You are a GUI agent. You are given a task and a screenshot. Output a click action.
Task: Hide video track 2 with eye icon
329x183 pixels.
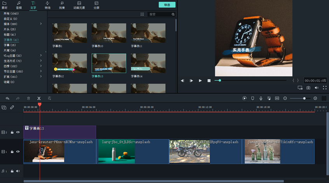click(18, 132)
